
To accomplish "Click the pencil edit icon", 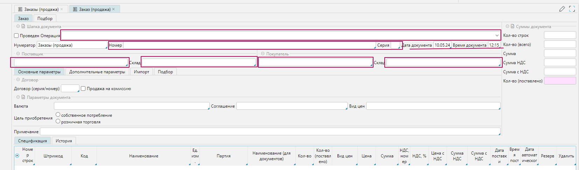I will pos(562,9).
